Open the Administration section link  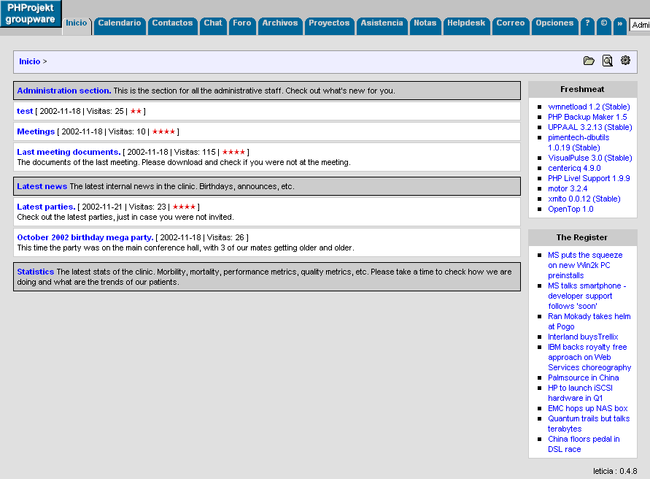point(64,91)
